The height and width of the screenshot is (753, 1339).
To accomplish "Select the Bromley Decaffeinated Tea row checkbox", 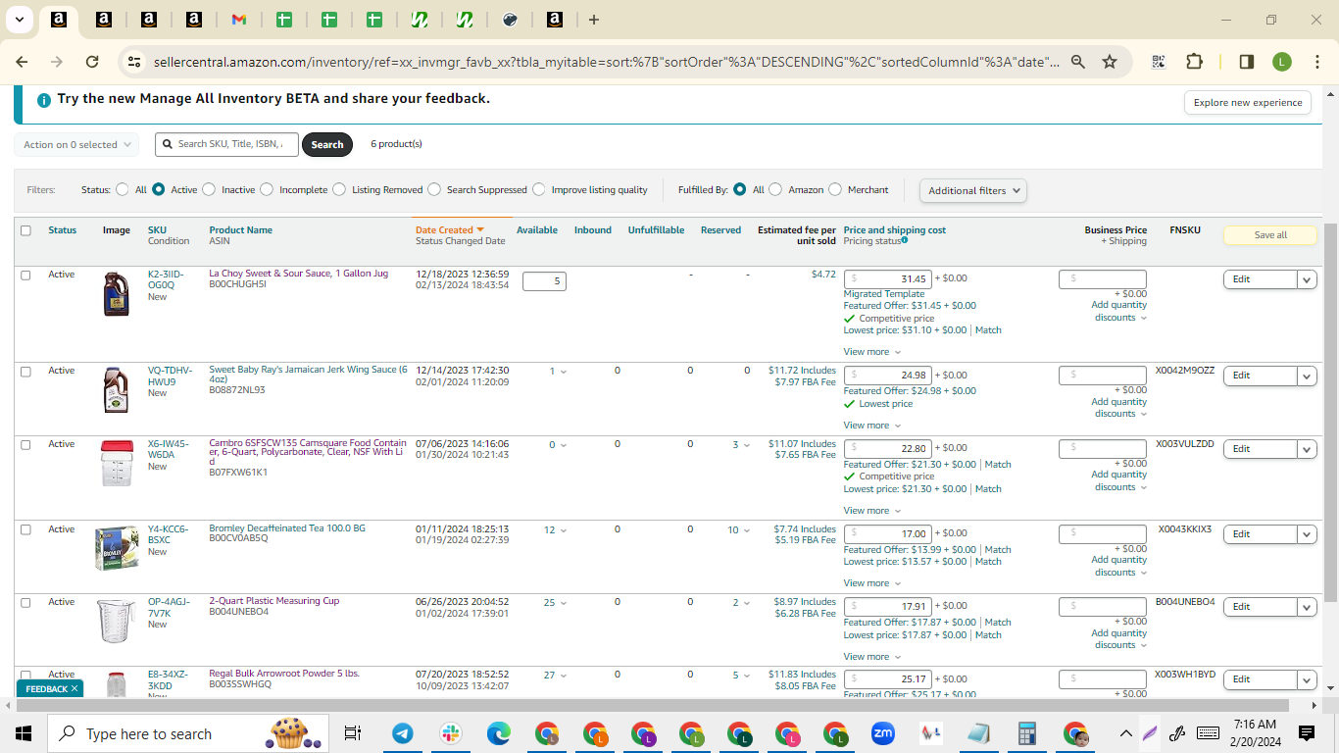I will pos(25,529).
